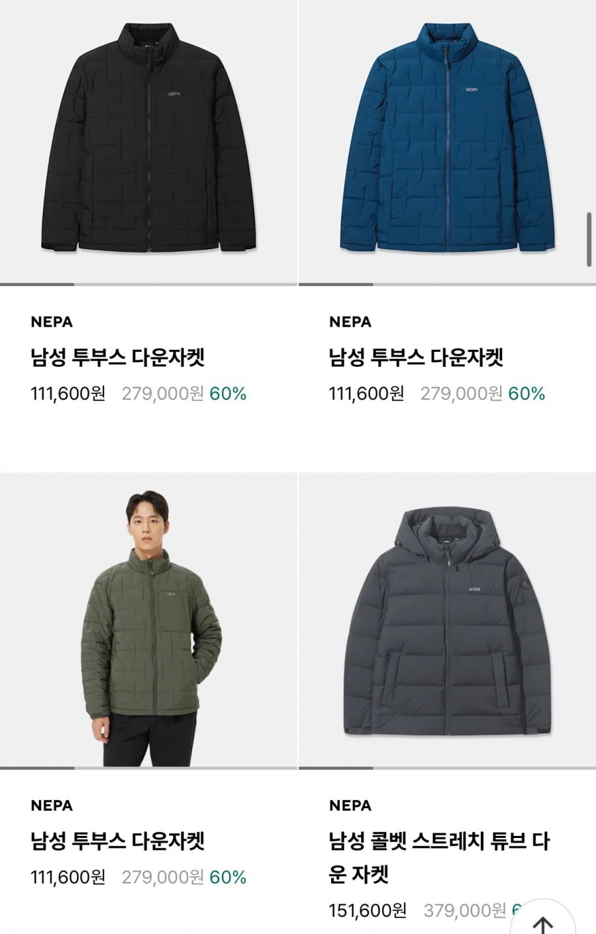This screenshot has height=934, width=596.
Task: Open the blue down jacket image
Action: [x=447, y=142]
